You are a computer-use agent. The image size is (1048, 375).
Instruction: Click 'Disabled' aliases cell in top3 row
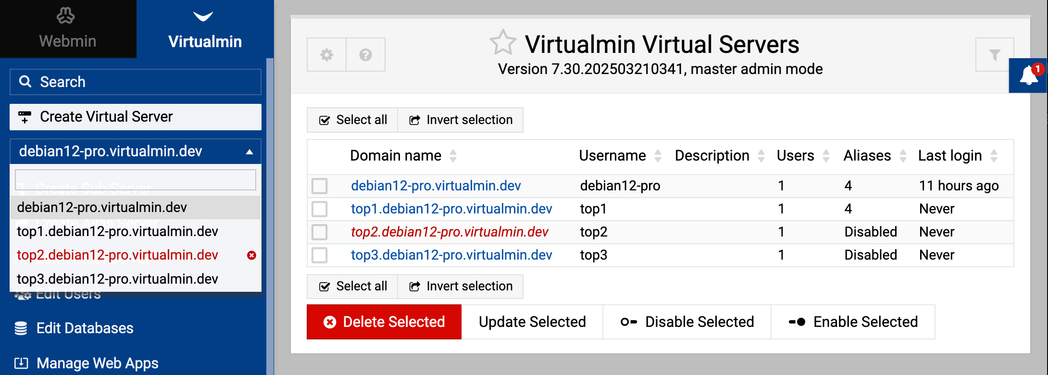pyautogui.click(x=871, y=255)
